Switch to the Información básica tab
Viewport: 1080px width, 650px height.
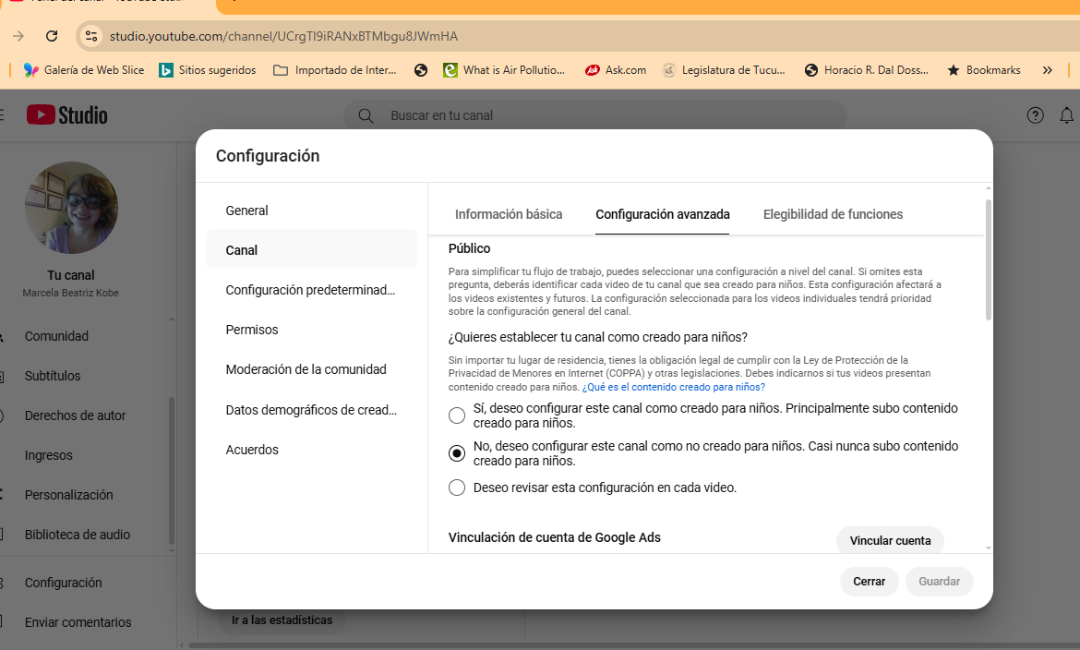coord(509,214)
